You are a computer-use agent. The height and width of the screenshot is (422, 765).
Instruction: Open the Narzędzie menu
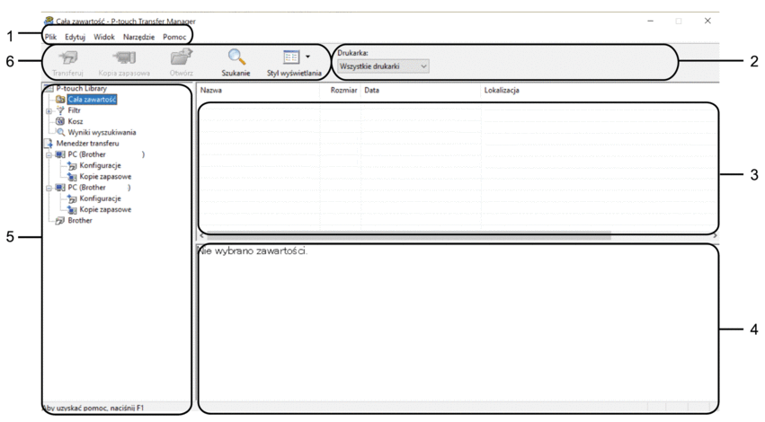[138, 37]
